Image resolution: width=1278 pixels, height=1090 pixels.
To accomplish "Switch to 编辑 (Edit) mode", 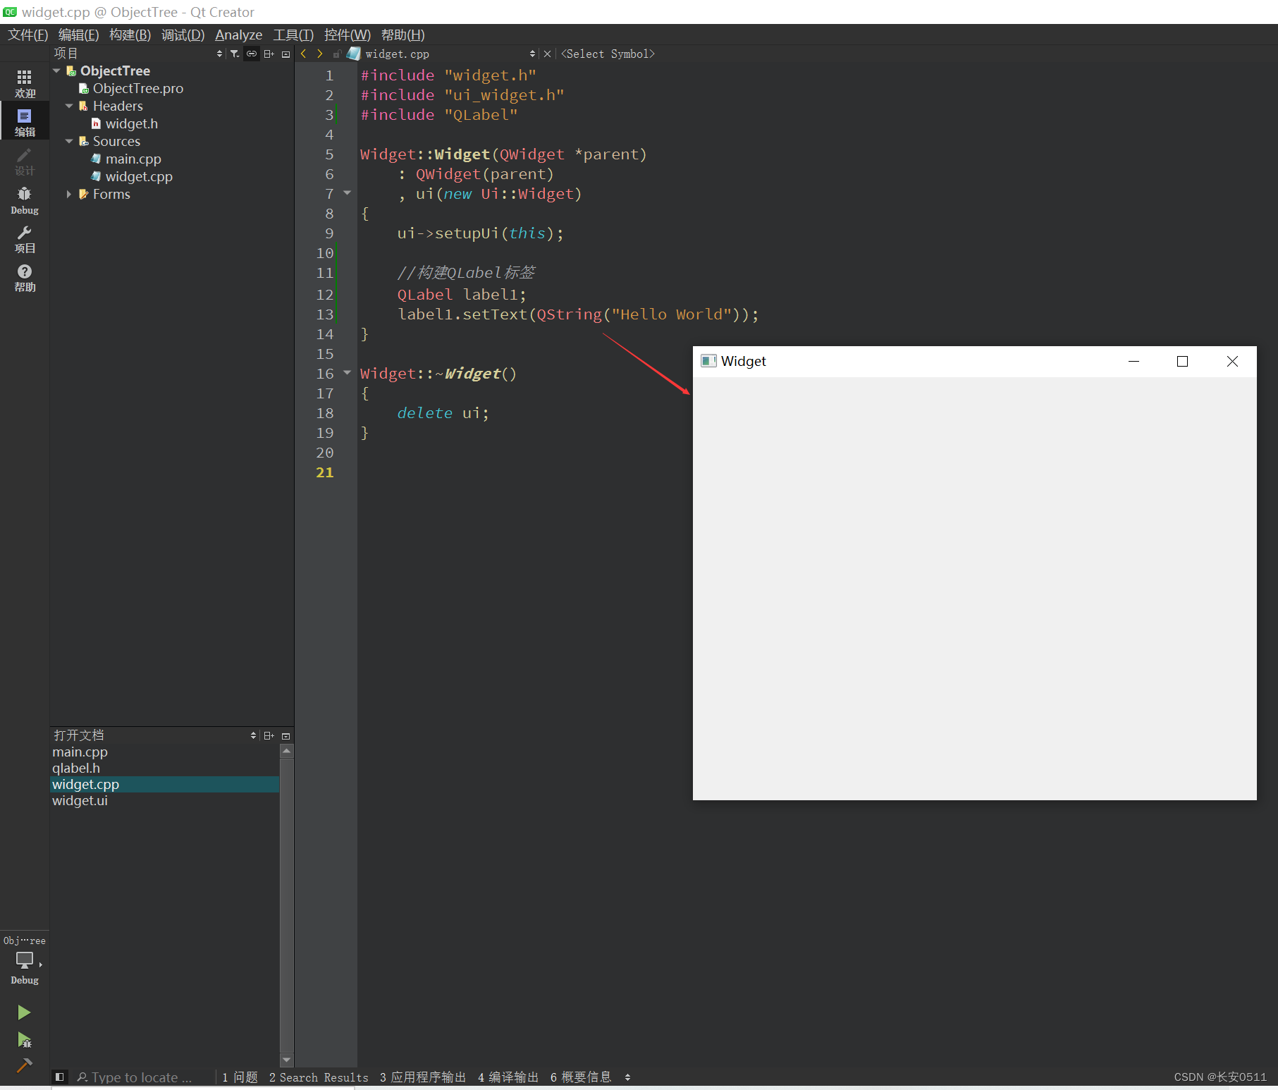I will pos(25,122).
